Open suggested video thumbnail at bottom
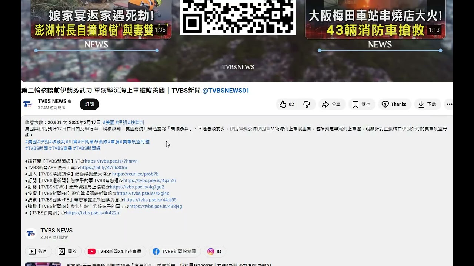This screenshot has width=474, height=266. tap(43, 264)
